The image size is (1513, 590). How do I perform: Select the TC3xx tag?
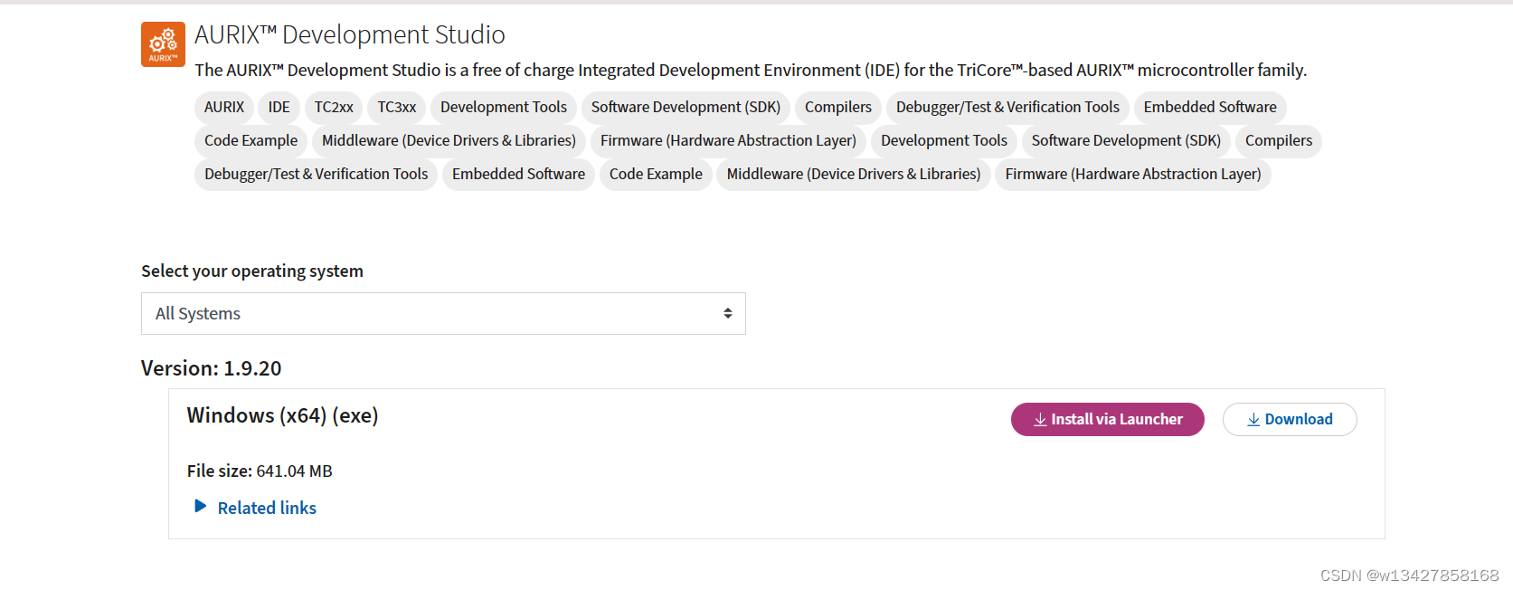click(x=397, y=107)
